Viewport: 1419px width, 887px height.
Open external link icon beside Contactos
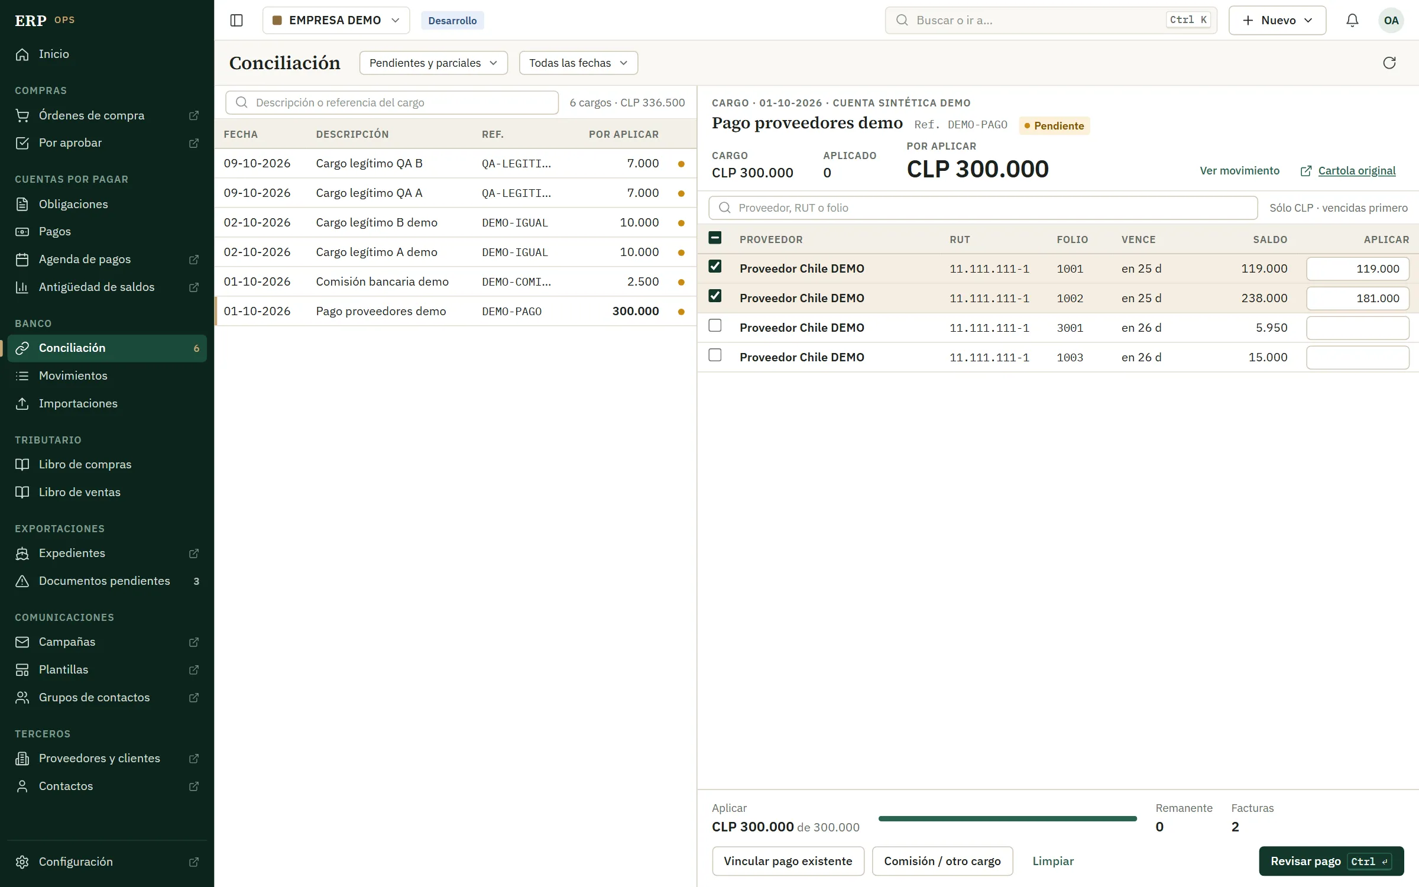(x=194, y=786)
